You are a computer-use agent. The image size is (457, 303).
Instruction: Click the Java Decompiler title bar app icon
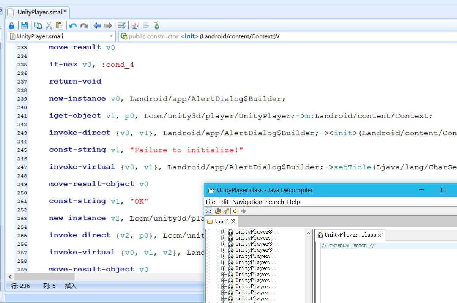click(211, 190)
